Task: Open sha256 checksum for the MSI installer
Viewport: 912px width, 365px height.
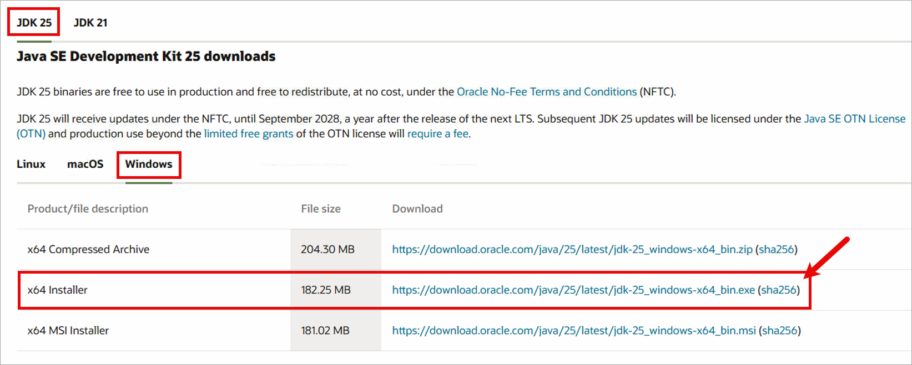Action: point(779,331)
